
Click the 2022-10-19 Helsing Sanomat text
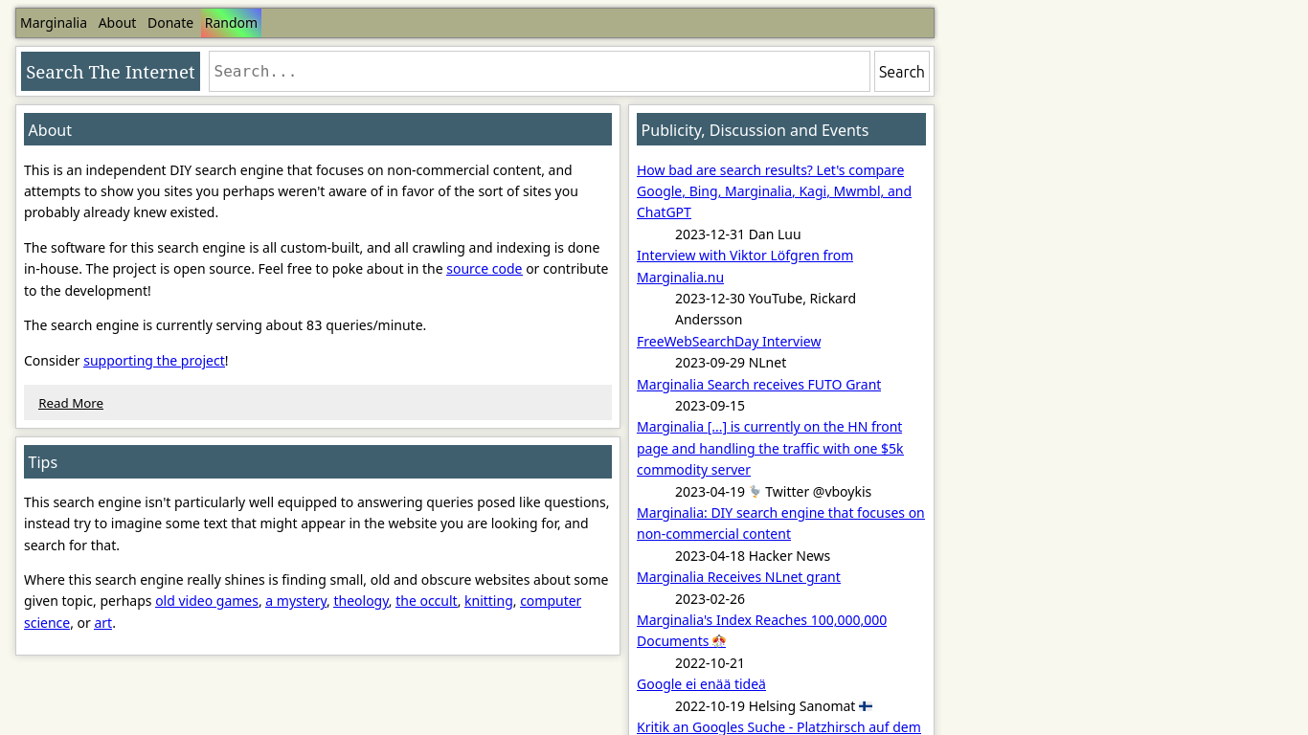point(765,706)
